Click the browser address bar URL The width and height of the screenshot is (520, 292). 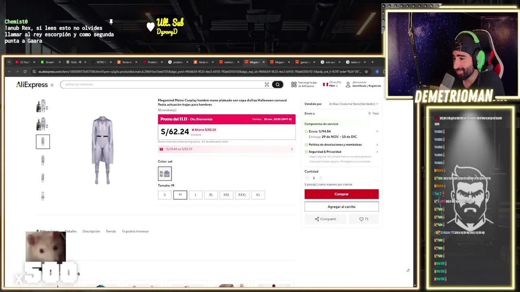[x=199, y=72]
